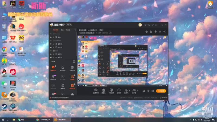Edit the stream category pencil icon
217x122 pixels.
93,33
